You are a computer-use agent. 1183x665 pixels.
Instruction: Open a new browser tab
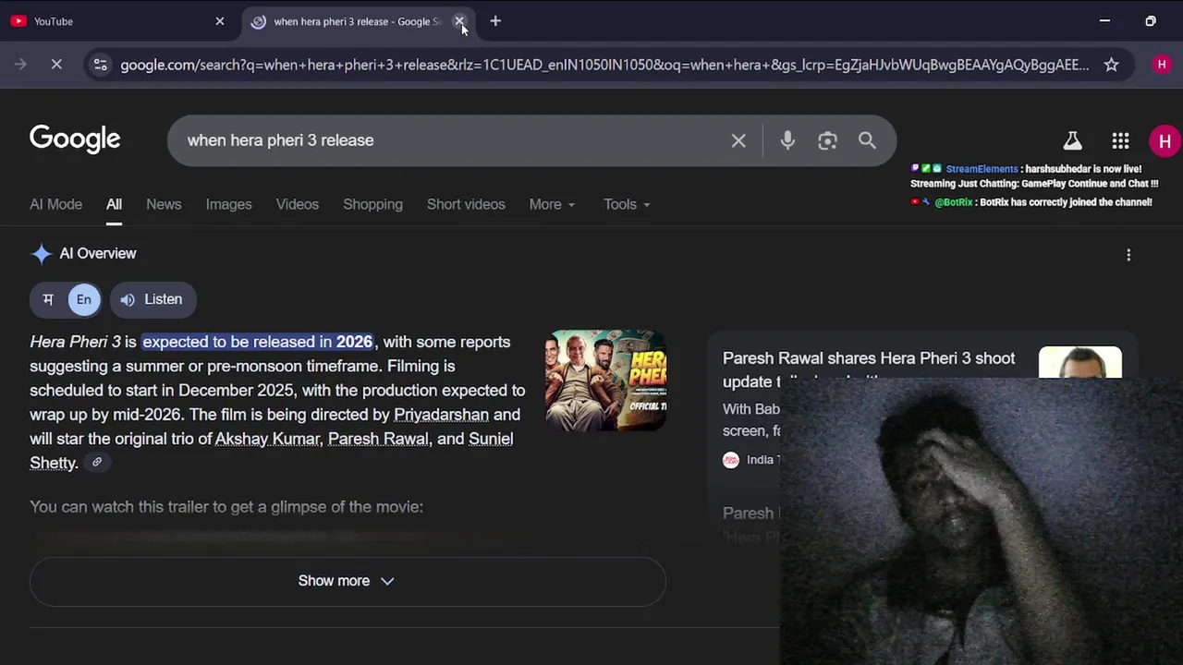click(x=495, y=21)
